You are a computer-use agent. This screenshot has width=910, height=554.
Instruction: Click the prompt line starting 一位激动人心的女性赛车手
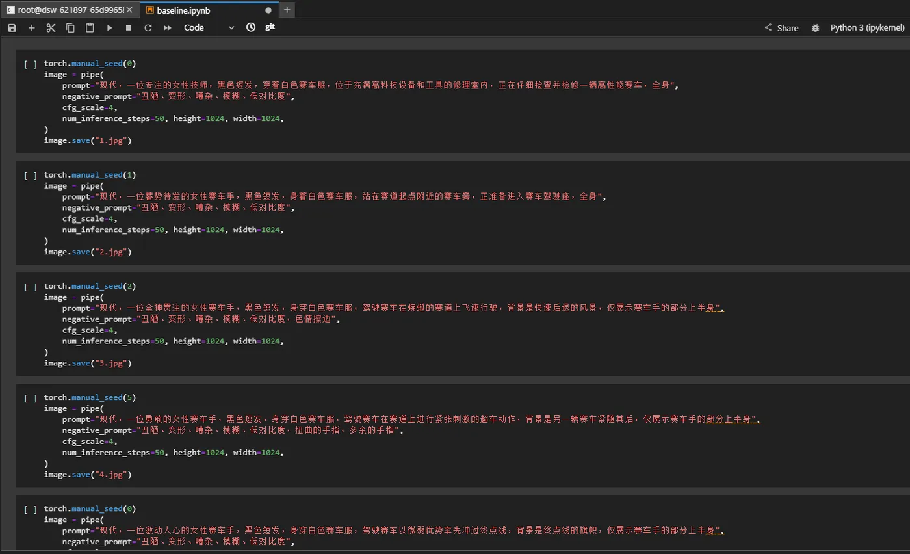[393, 531]
